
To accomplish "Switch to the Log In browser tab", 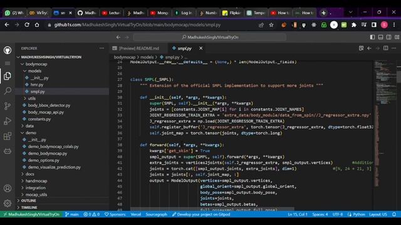I will (x=184, y=12).
